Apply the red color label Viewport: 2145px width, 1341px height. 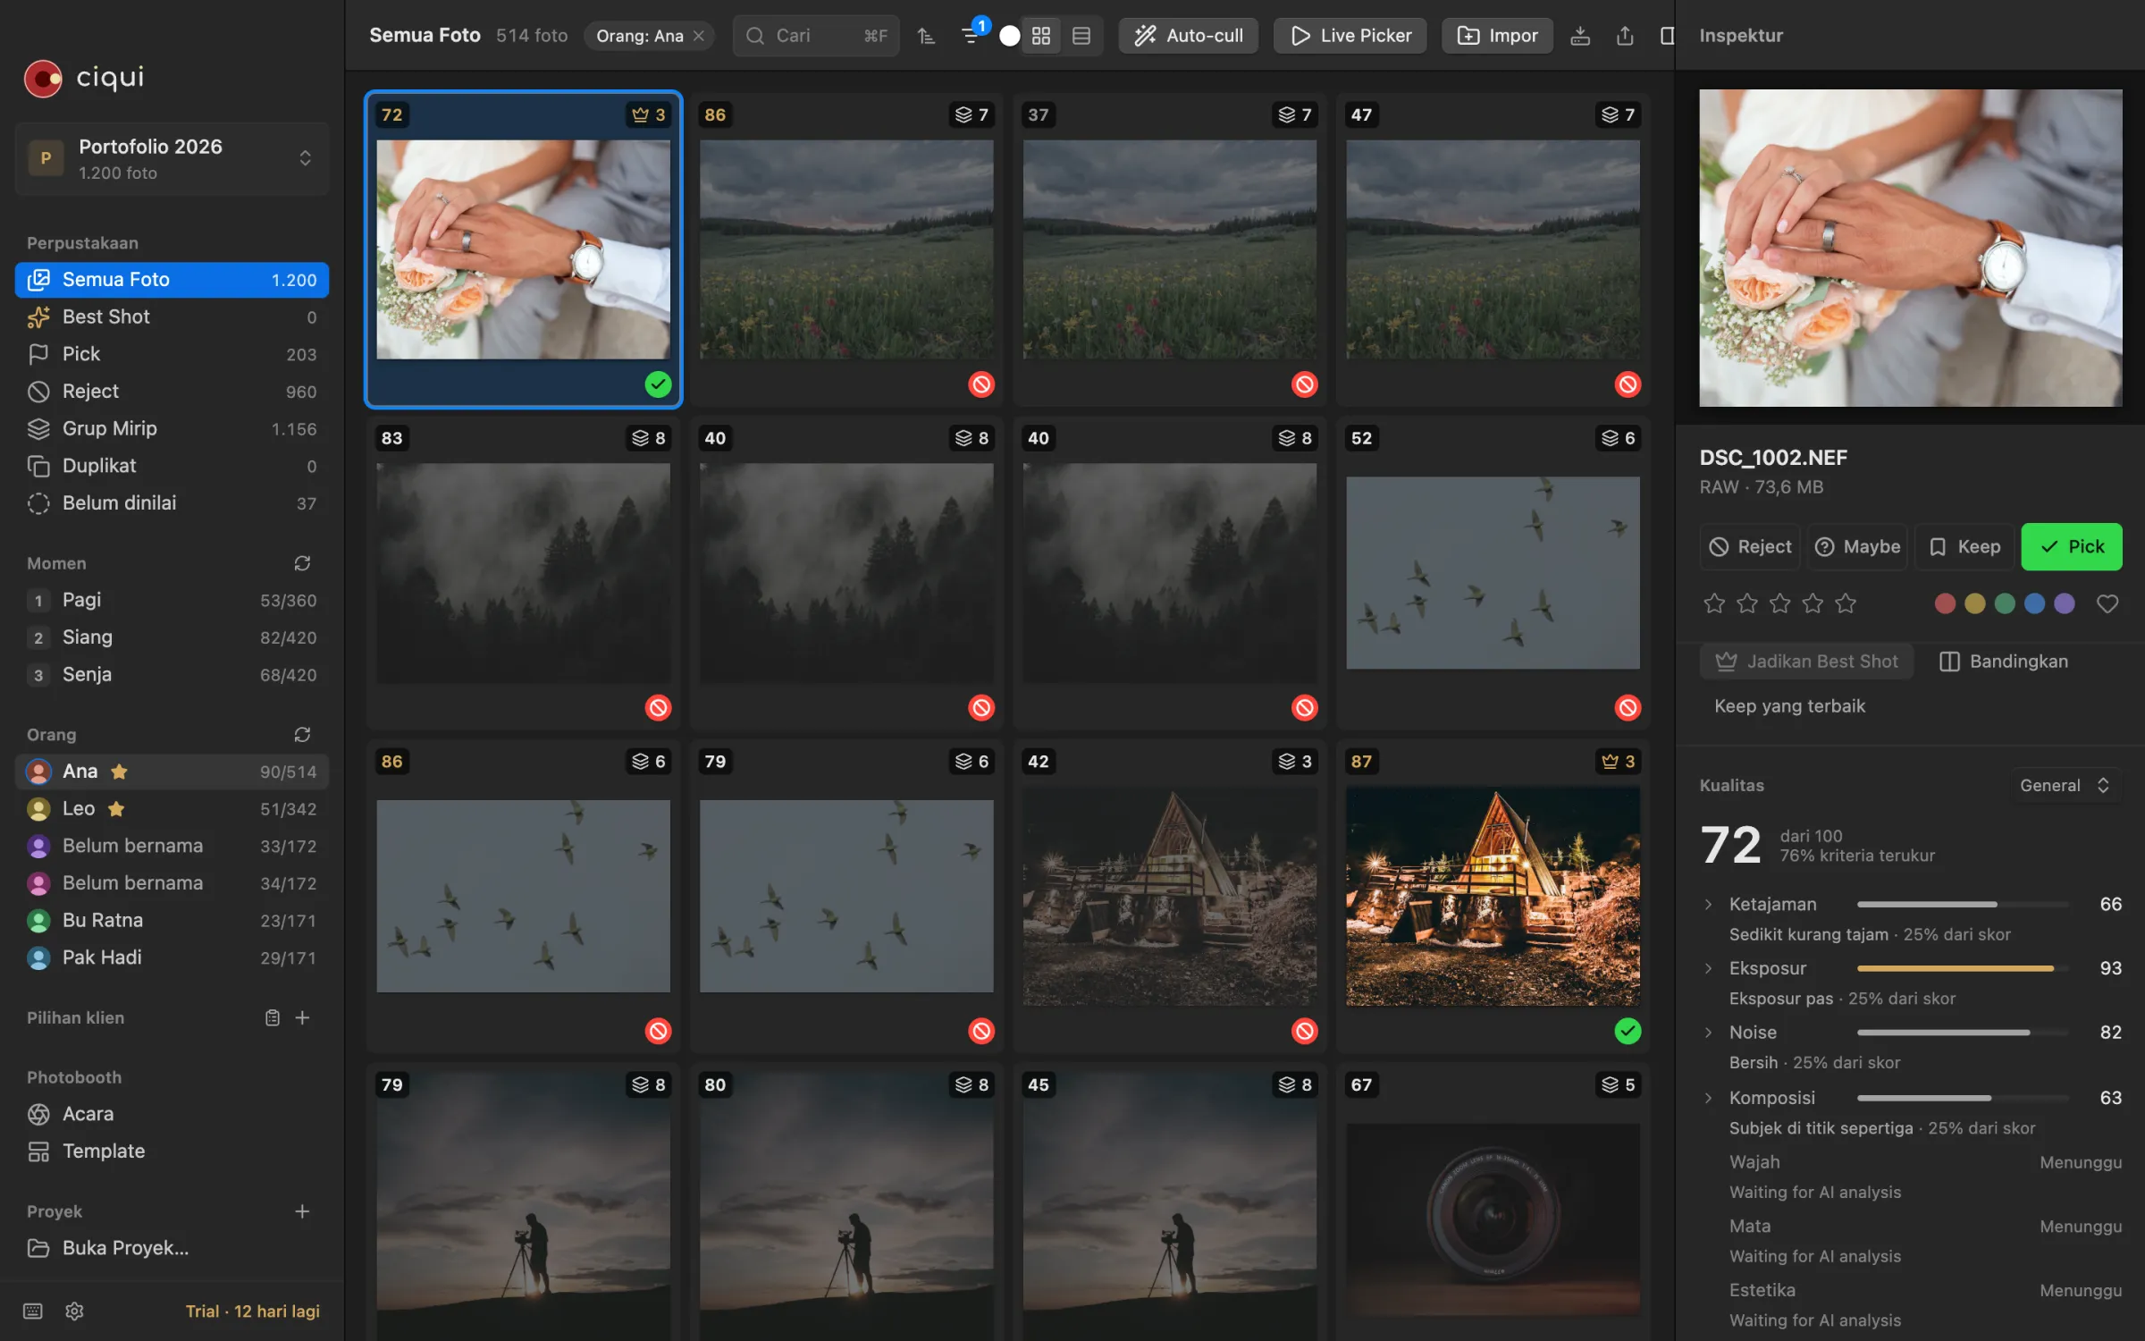[x=1945, y=603]
